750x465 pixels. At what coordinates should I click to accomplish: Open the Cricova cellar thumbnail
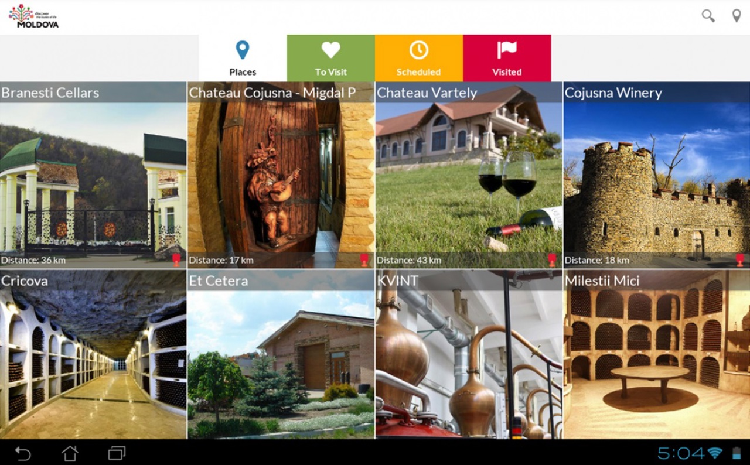tap(93, 354)
